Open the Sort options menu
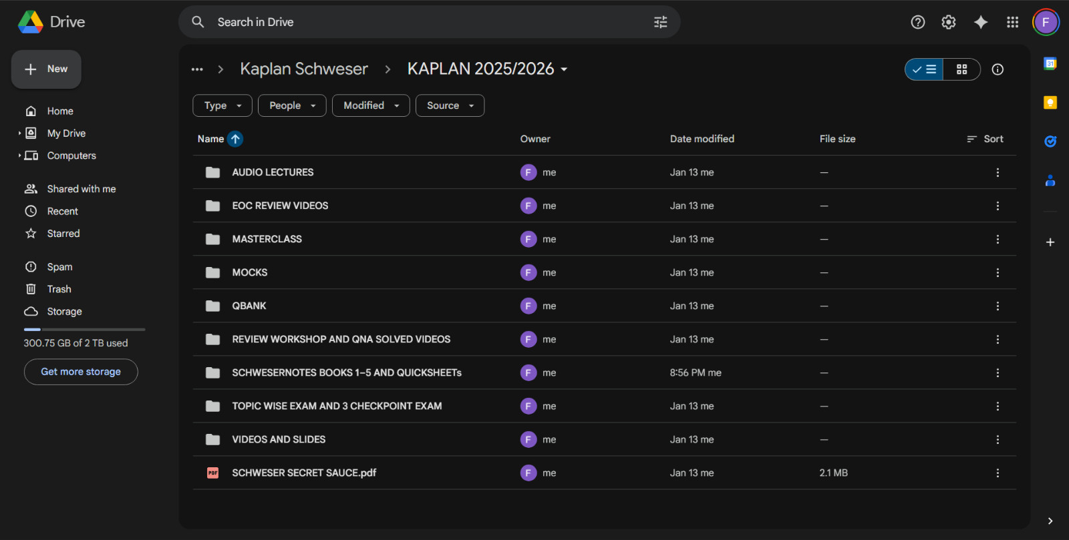The image size is (1069, 540). (x=985, y=139)
